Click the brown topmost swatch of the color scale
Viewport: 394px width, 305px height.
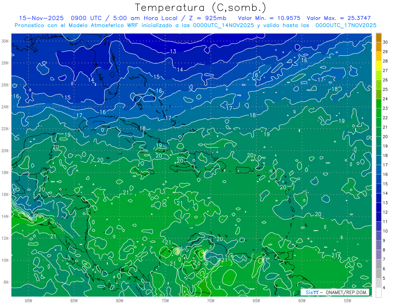379,38
